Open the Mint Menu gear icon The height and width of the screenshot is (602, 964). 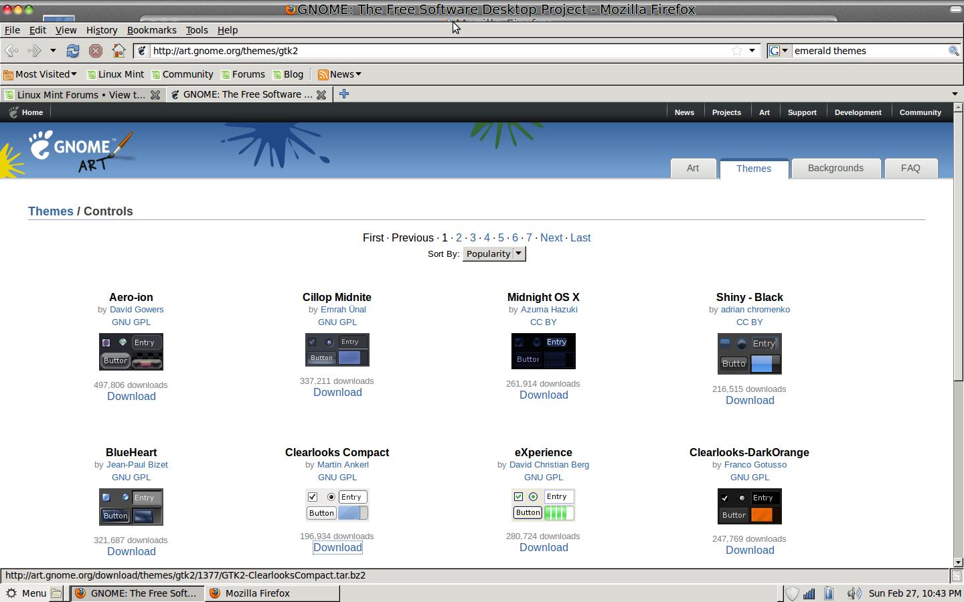(x=11, y=593)
